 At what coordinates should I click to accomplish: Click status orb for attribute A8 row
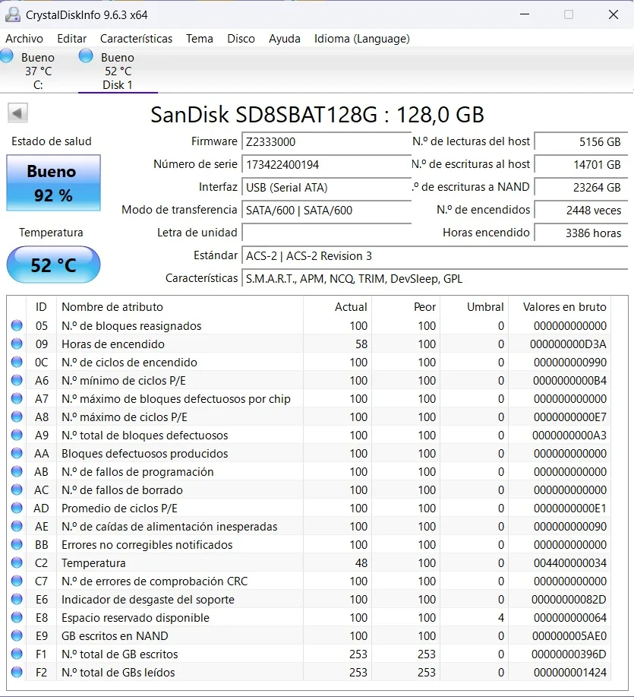pos(17,417)
